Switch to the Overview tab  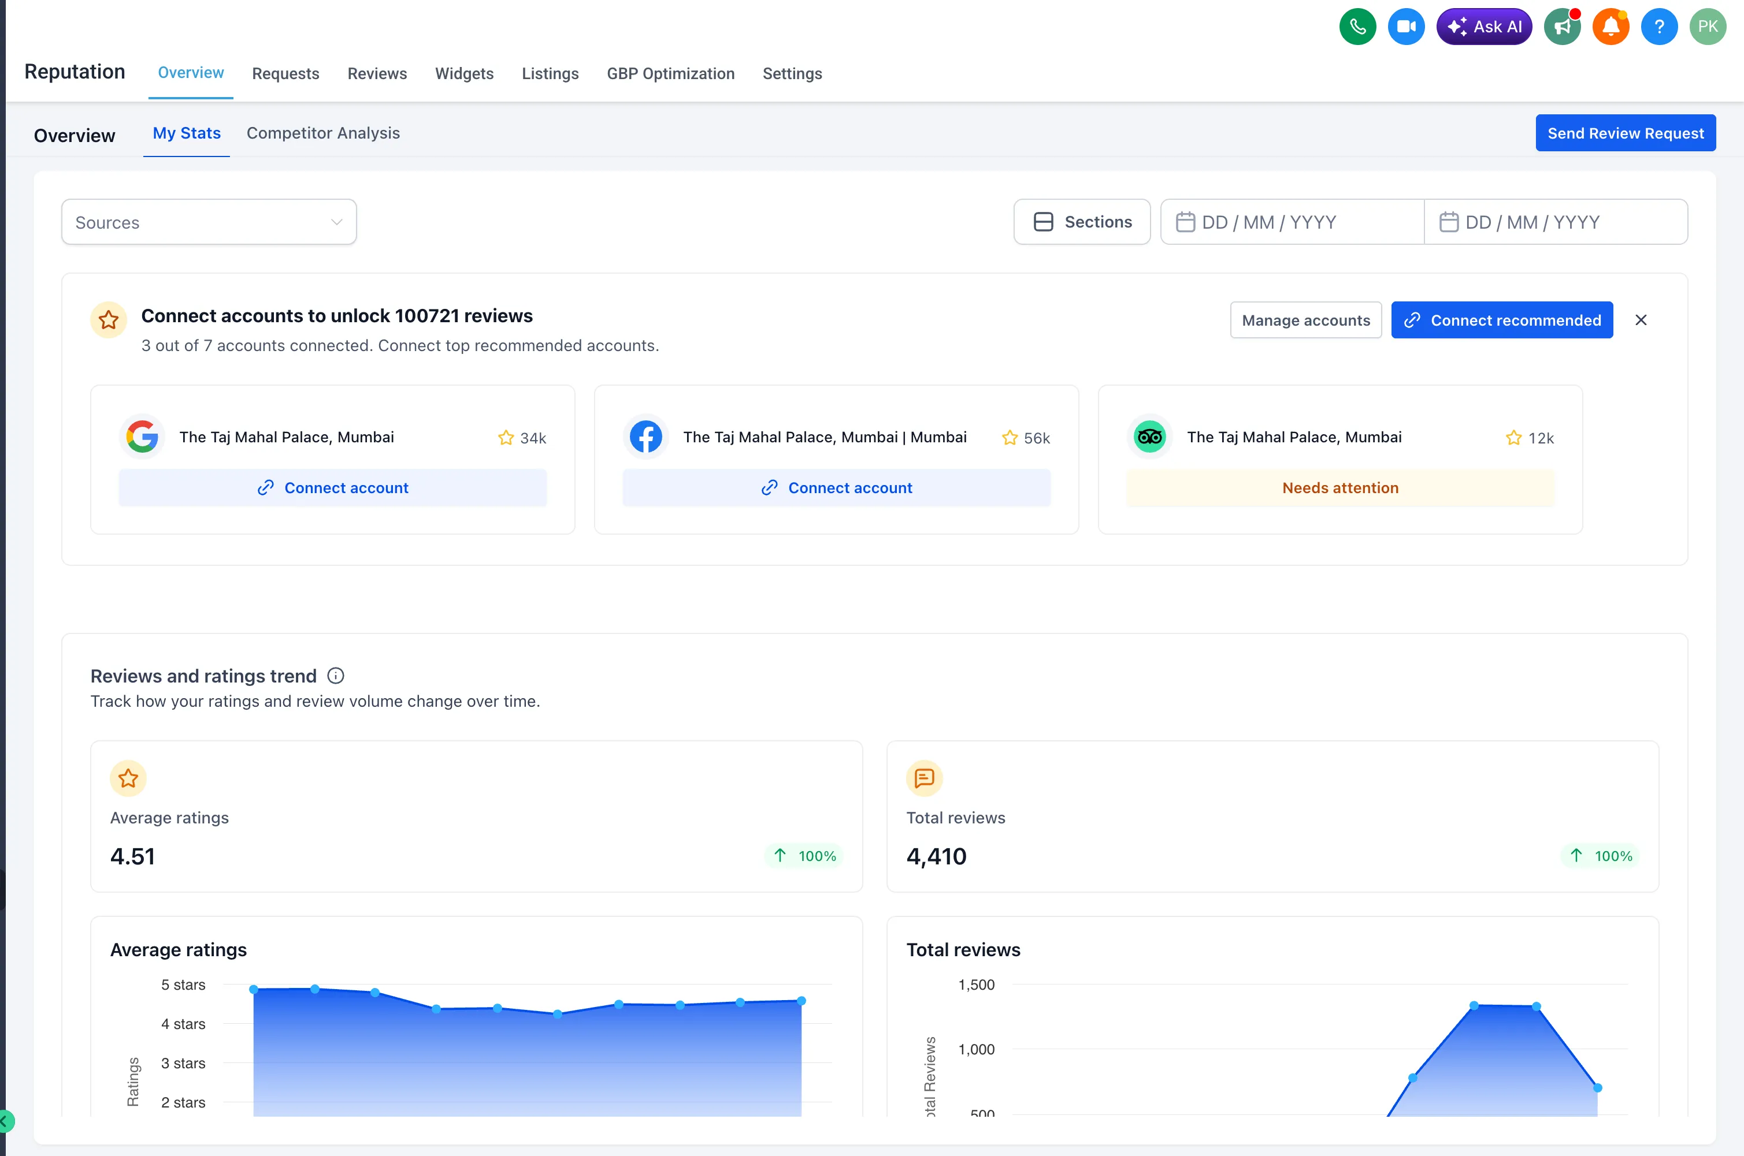click(x=190, y=73)
